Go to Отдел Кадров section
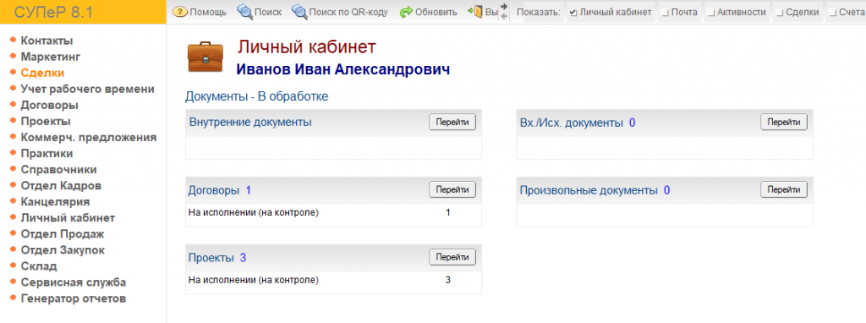 click(x=61, y=185)
